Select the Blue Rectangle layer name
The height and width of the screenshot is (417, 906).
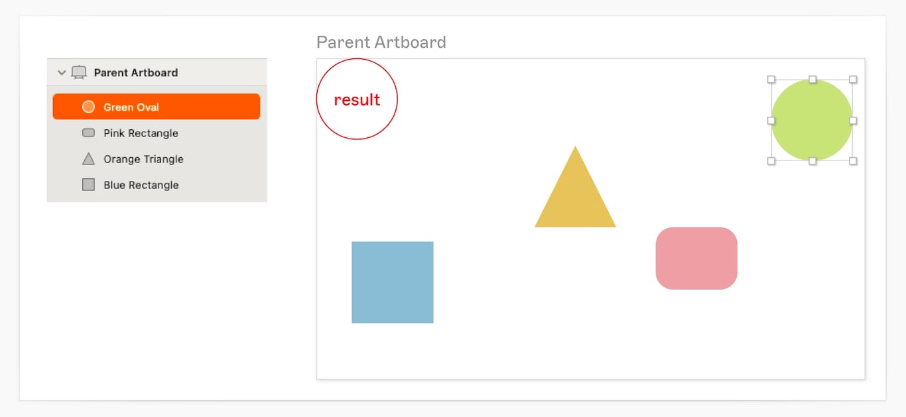click(x=141, y=185)
